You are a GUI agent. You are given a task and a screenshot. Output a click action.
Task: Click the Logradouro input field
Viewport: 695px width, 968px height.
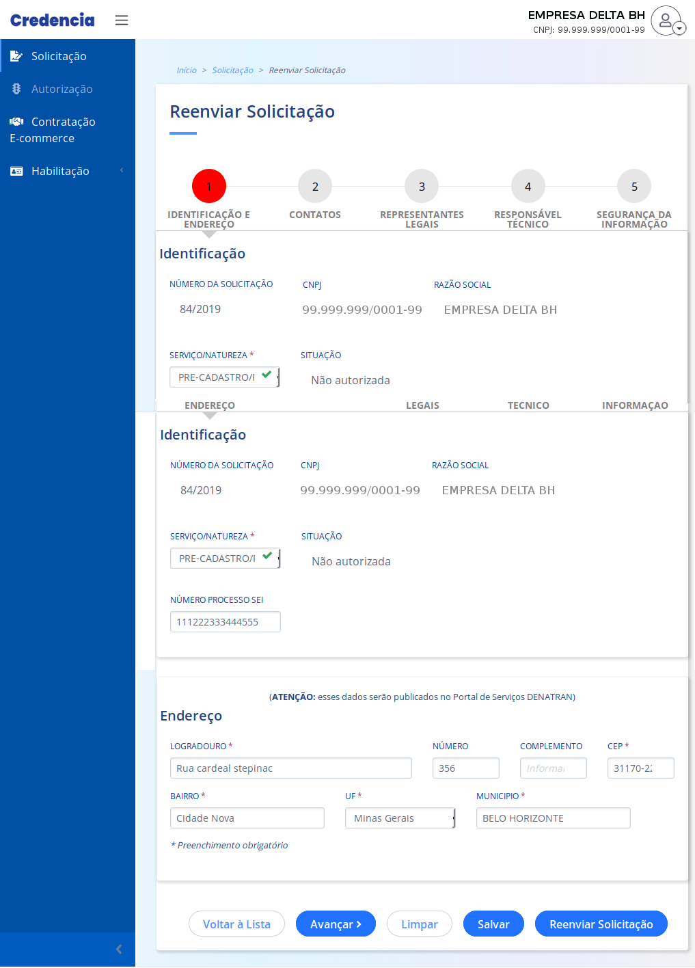290,768
